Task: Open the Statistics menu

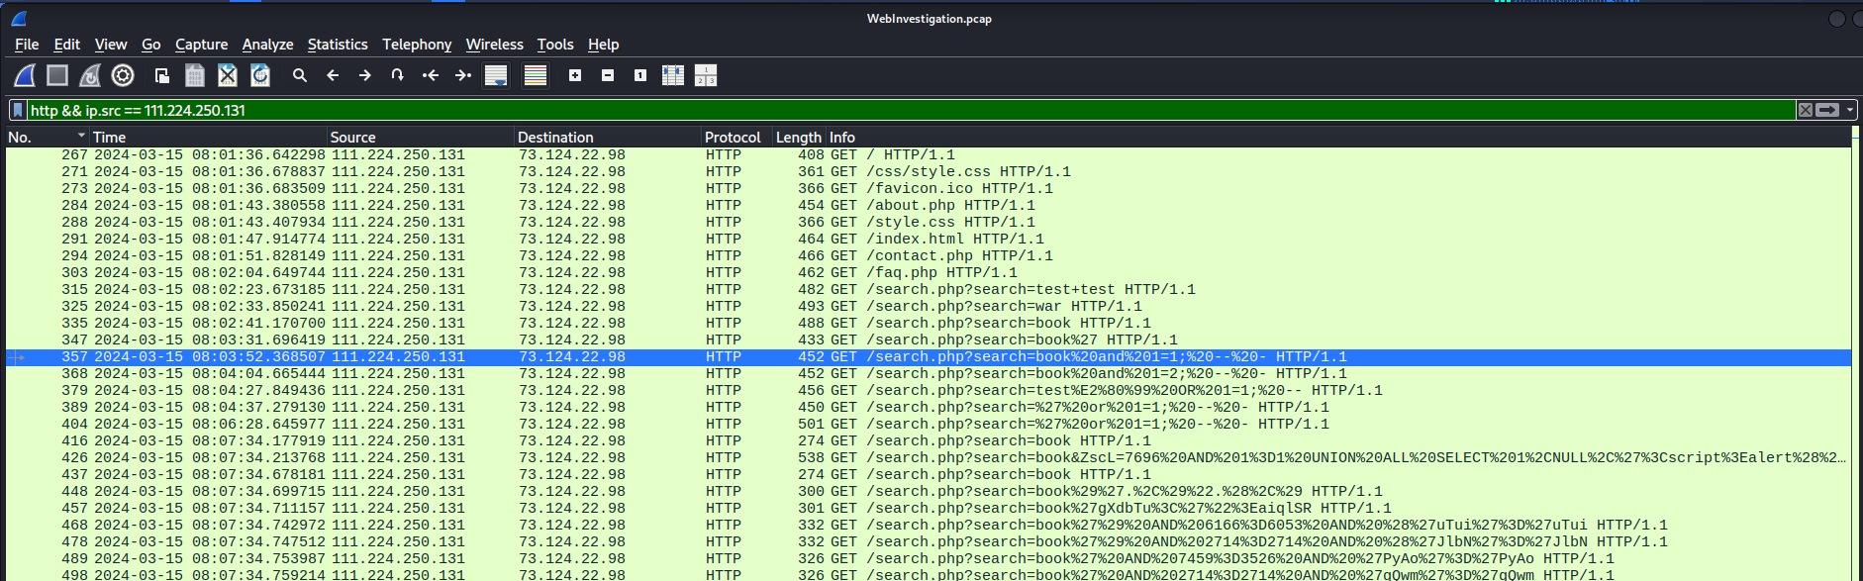Action: click(x=338, y=45)
